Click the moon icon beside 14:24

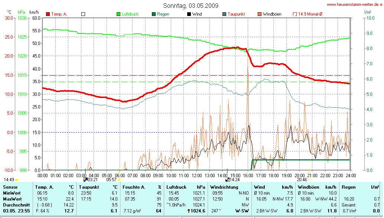point(227,179)
